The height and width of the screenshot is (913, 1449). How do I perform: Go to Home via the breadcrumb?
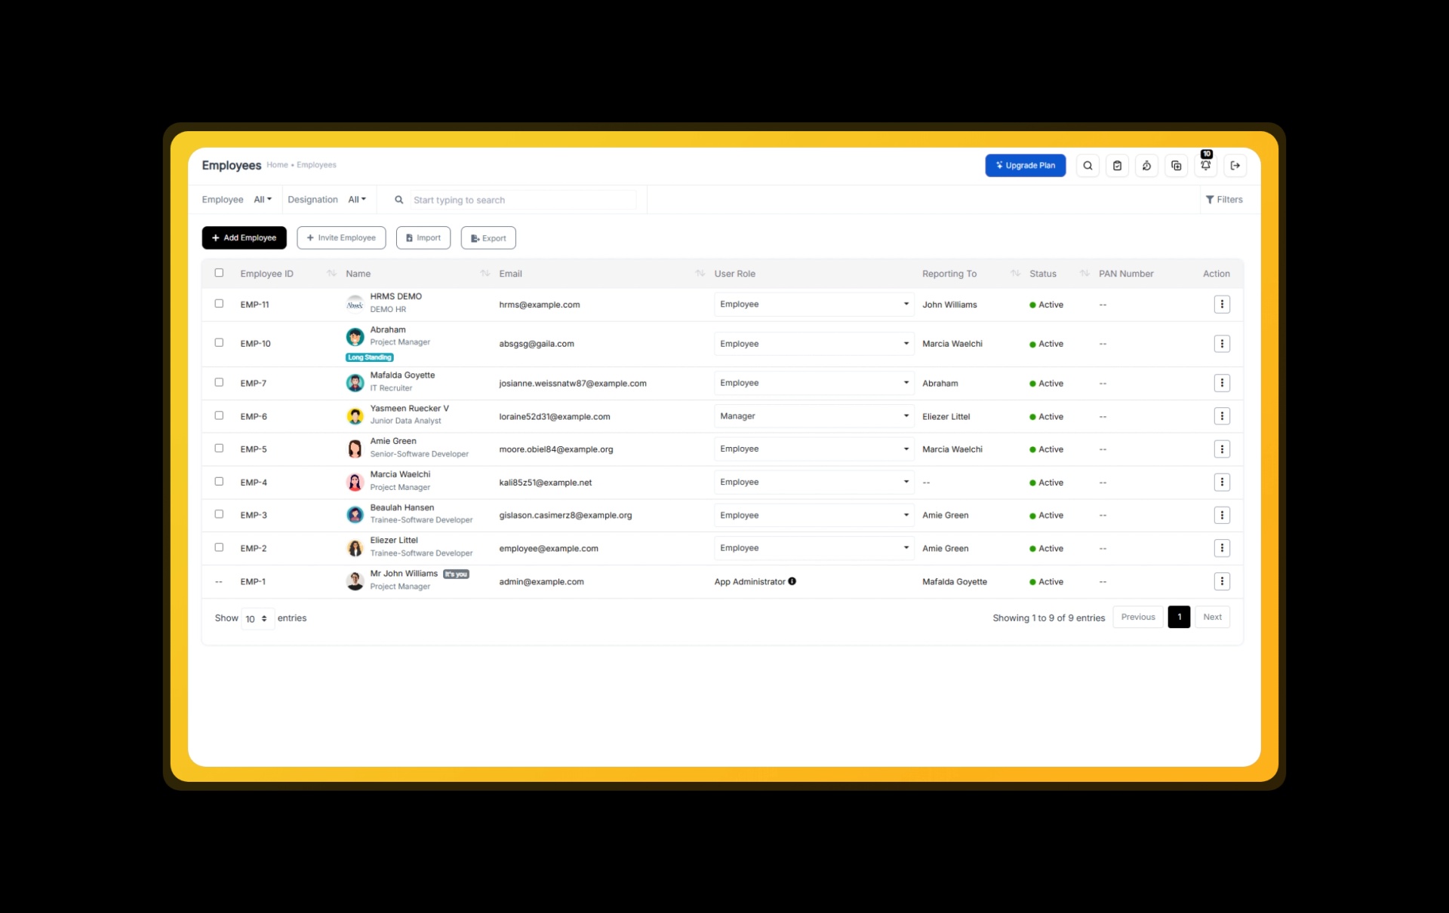277,164
